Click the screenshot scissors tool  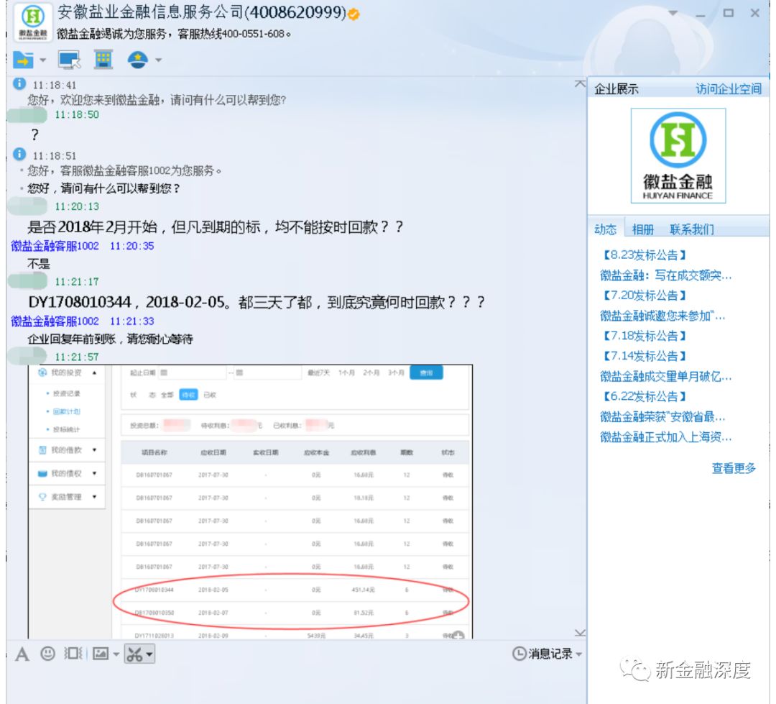point(134,654)
